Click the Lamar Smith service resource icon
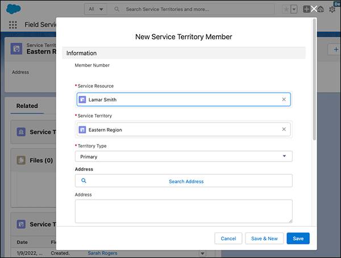The width and height of the screenshot is (341, 258). [82, 100]
